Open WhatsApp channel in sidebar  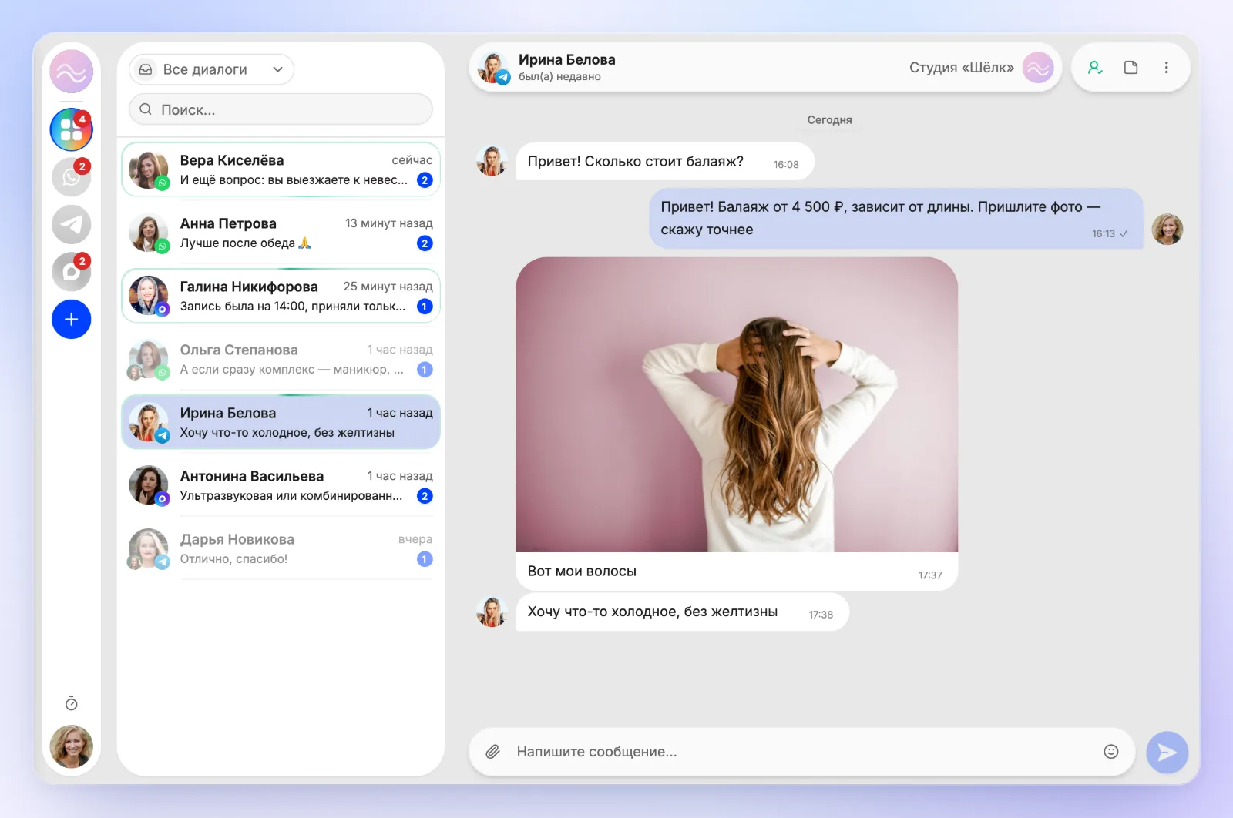pos(71,177)
